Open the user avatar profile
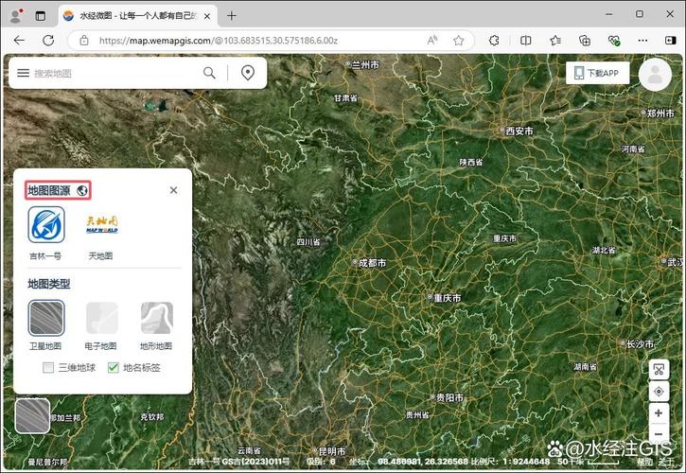This screenshot has width=686, height=473. pyautogui.click(x=655, y=75)
